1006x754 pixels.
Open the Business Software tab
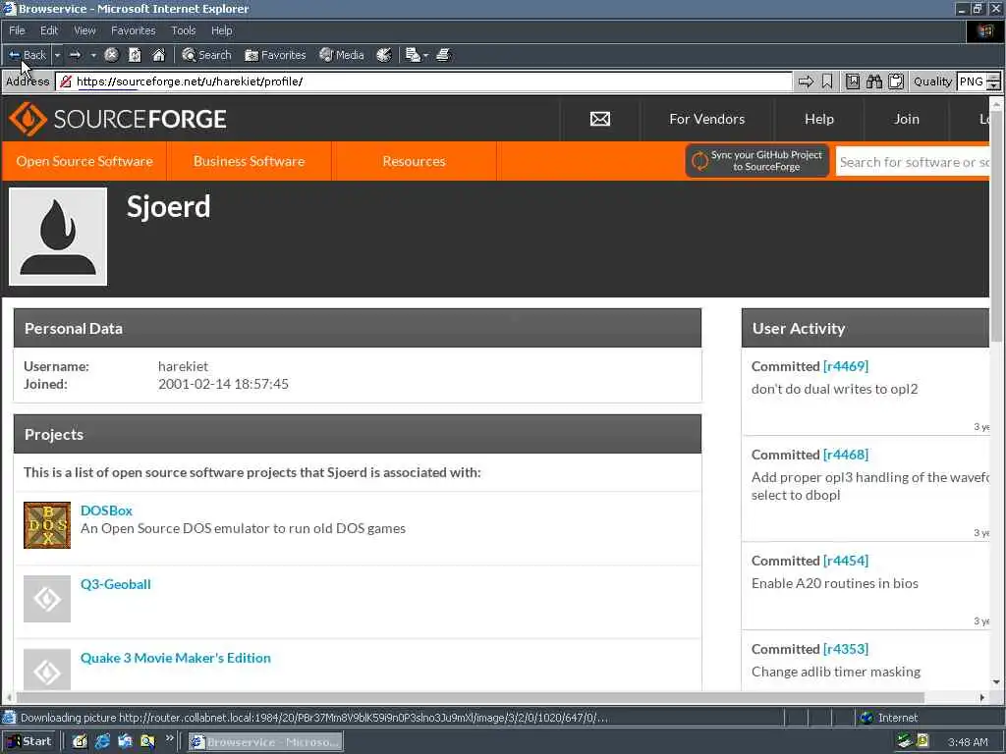(249, 161)
